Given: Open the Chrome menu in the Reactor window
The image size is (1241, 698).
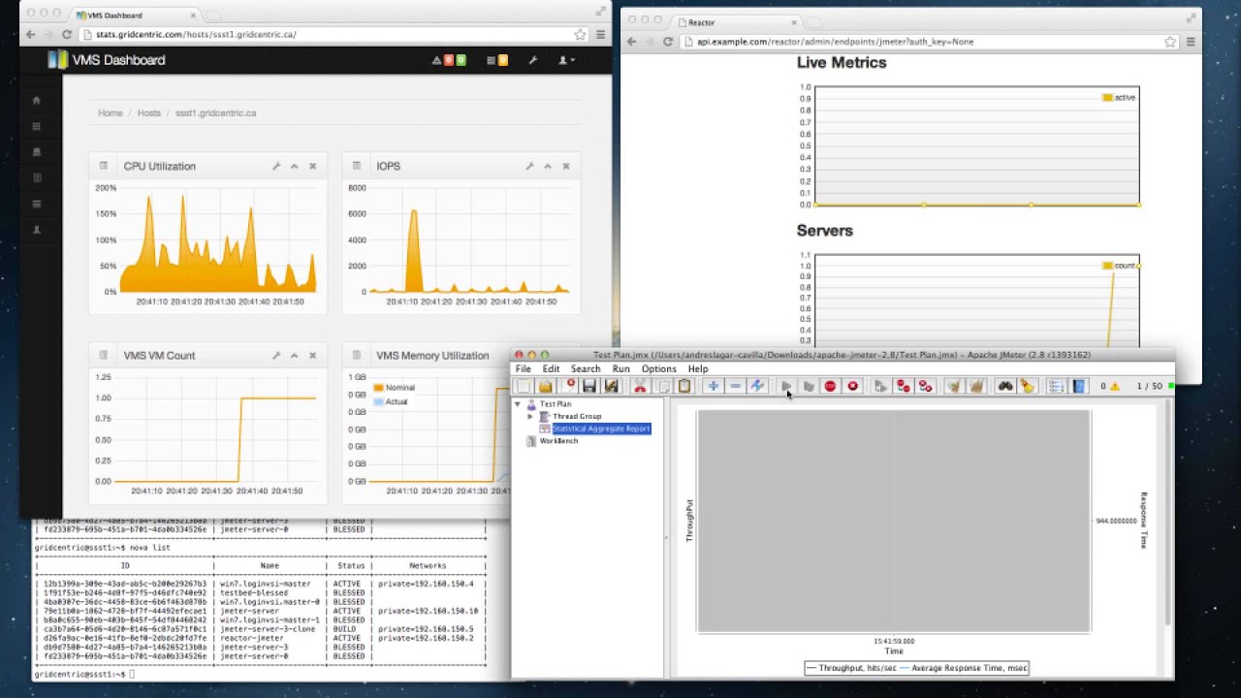Looking at the screenshot, I should pyautogui.click(x=1191, y=42).
